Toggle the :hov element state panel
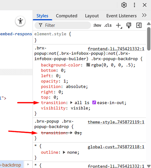Image resolution: width=151 pixels, height=168 pixels. 97,25
